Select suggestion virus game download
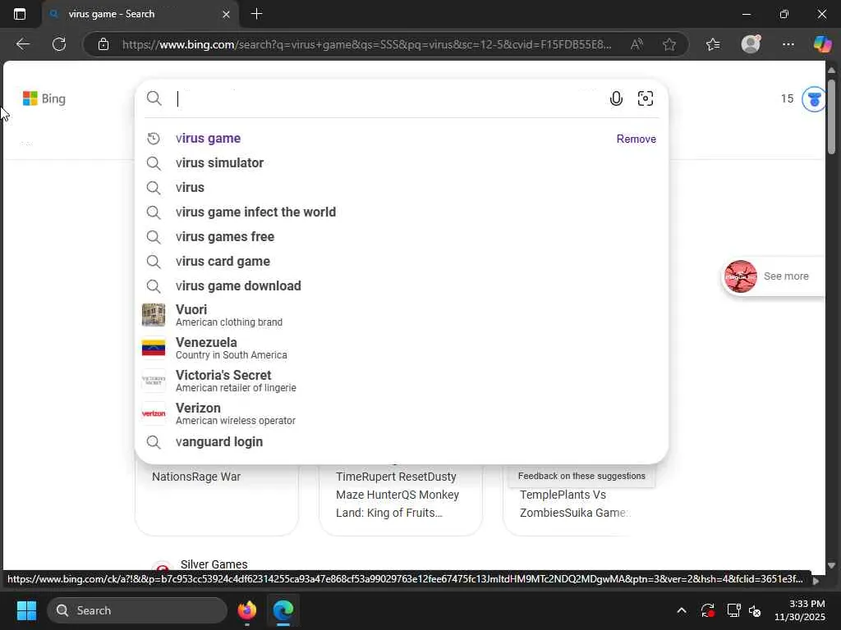Image resolution: width=841 pixels, height=630 pixels. pos(238,286)
